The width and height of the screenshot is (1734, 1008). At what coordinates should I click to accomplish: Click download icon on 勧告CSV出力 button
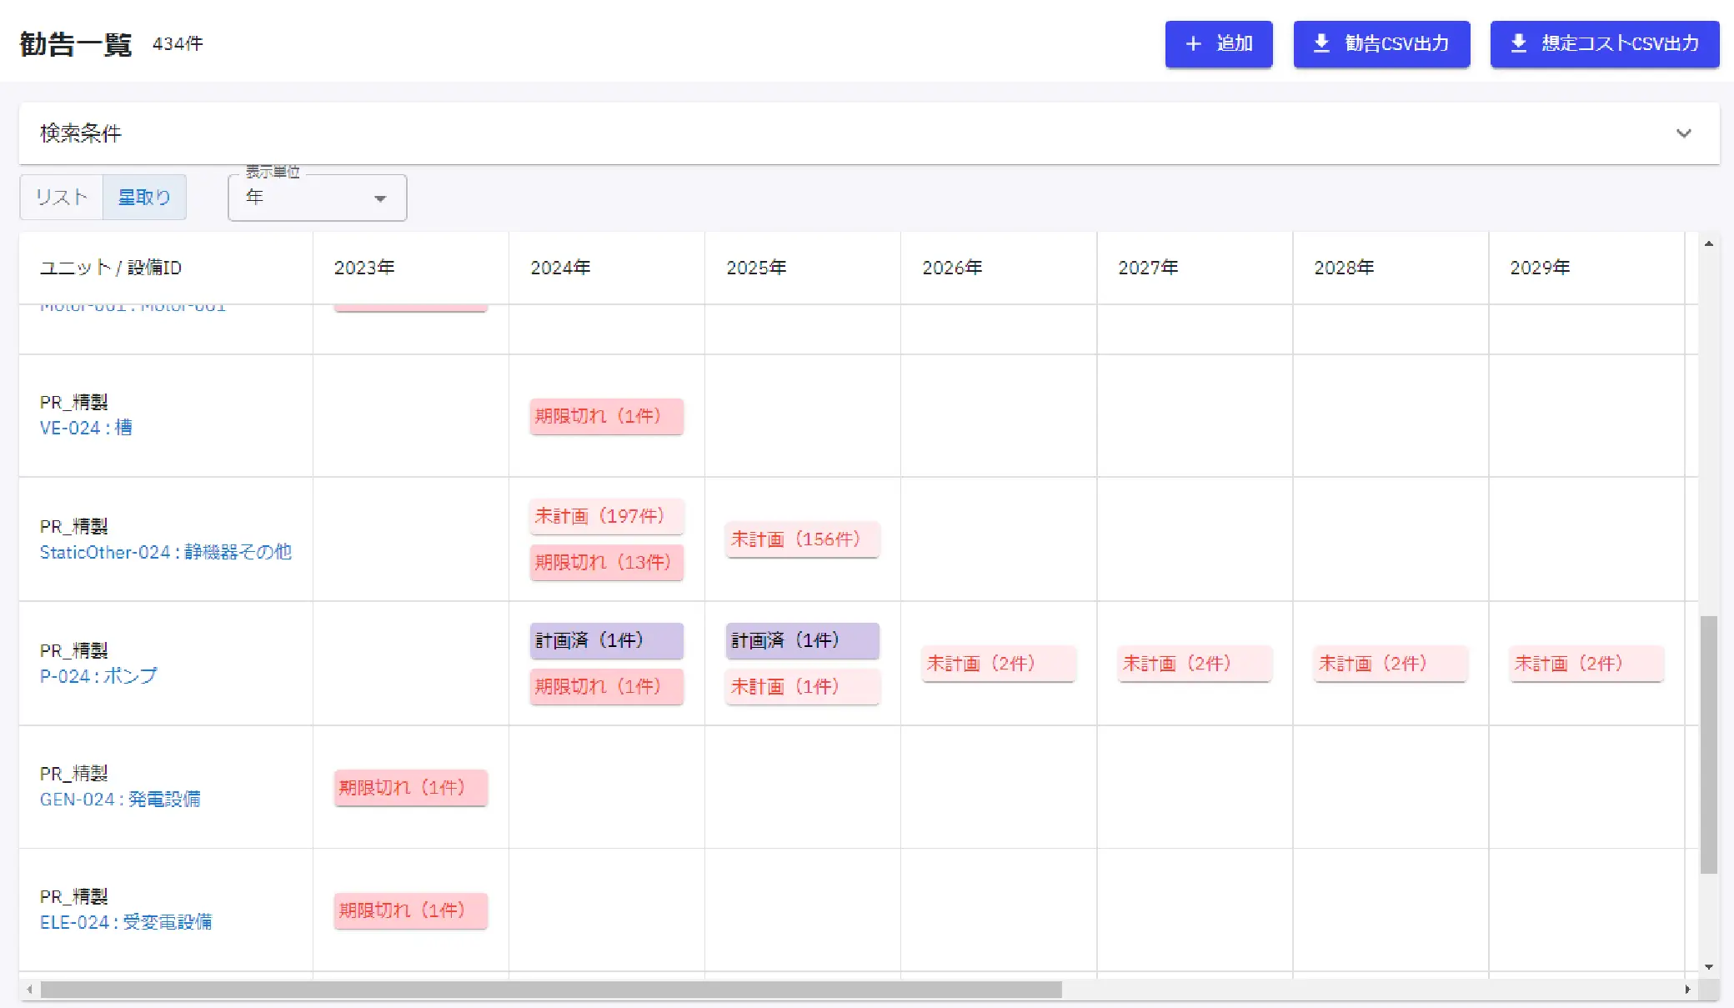pos(1321,44)
